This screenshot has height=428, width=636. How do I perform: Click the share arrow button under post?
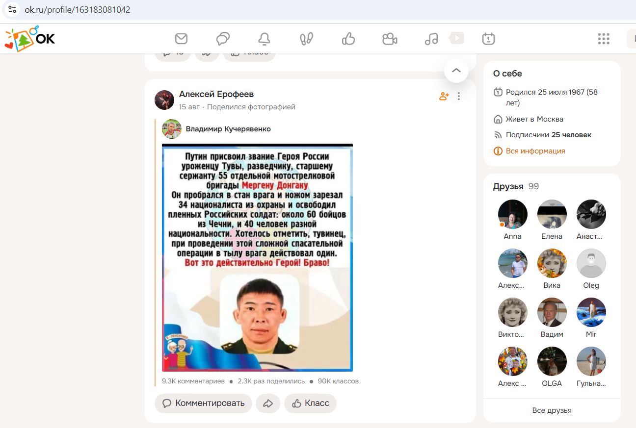268,403
